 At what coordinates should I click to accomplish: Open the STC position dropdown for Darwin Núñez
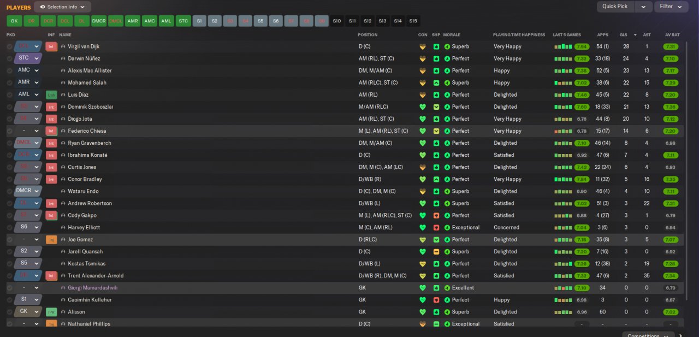tap(28, 58)
